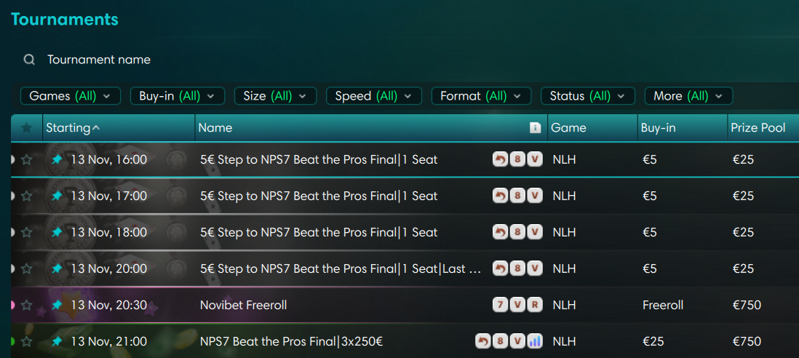799x358 pixels.
Task: Click the re-entry arrow icon on 17:00 tournament
Action: [x=500, y=196]
